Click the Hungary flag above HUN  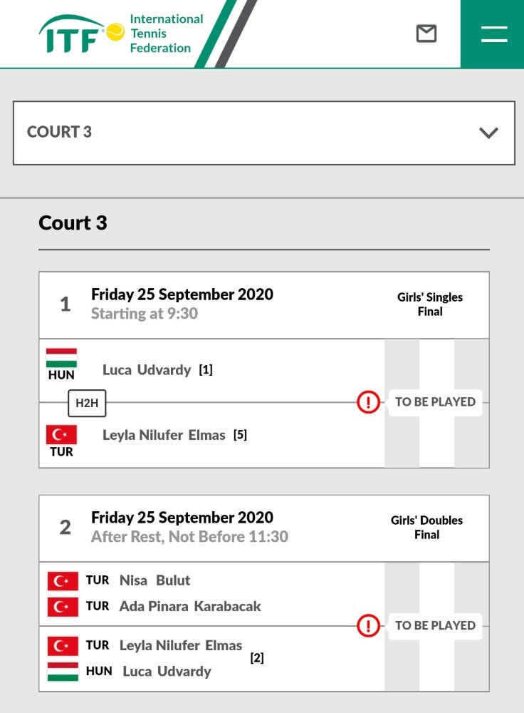coord(61,357)
